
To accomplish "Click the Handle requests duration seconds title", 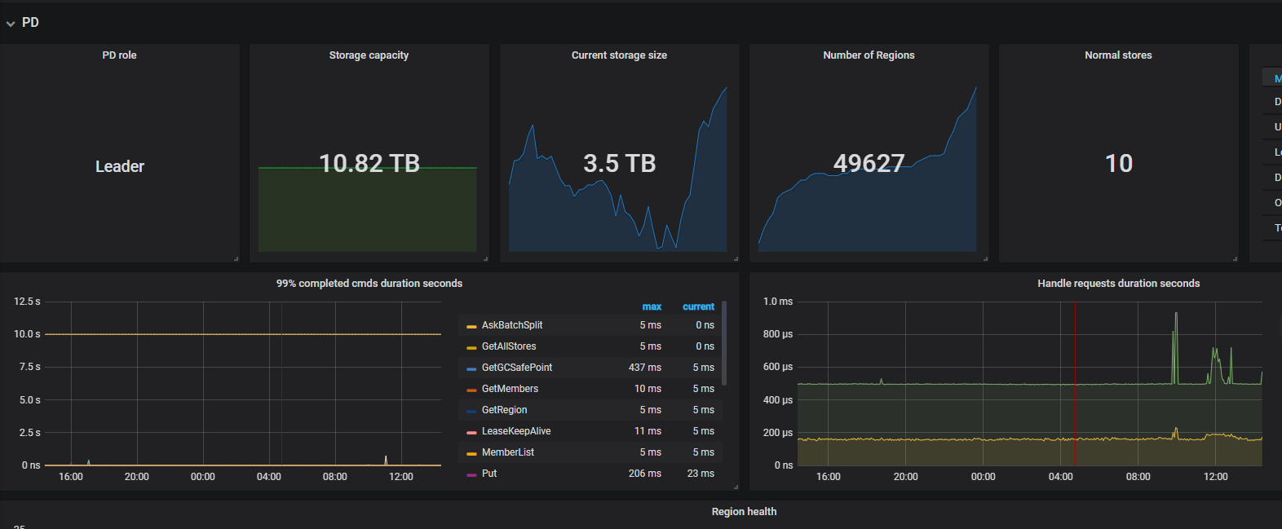I will click(1118, 284).
